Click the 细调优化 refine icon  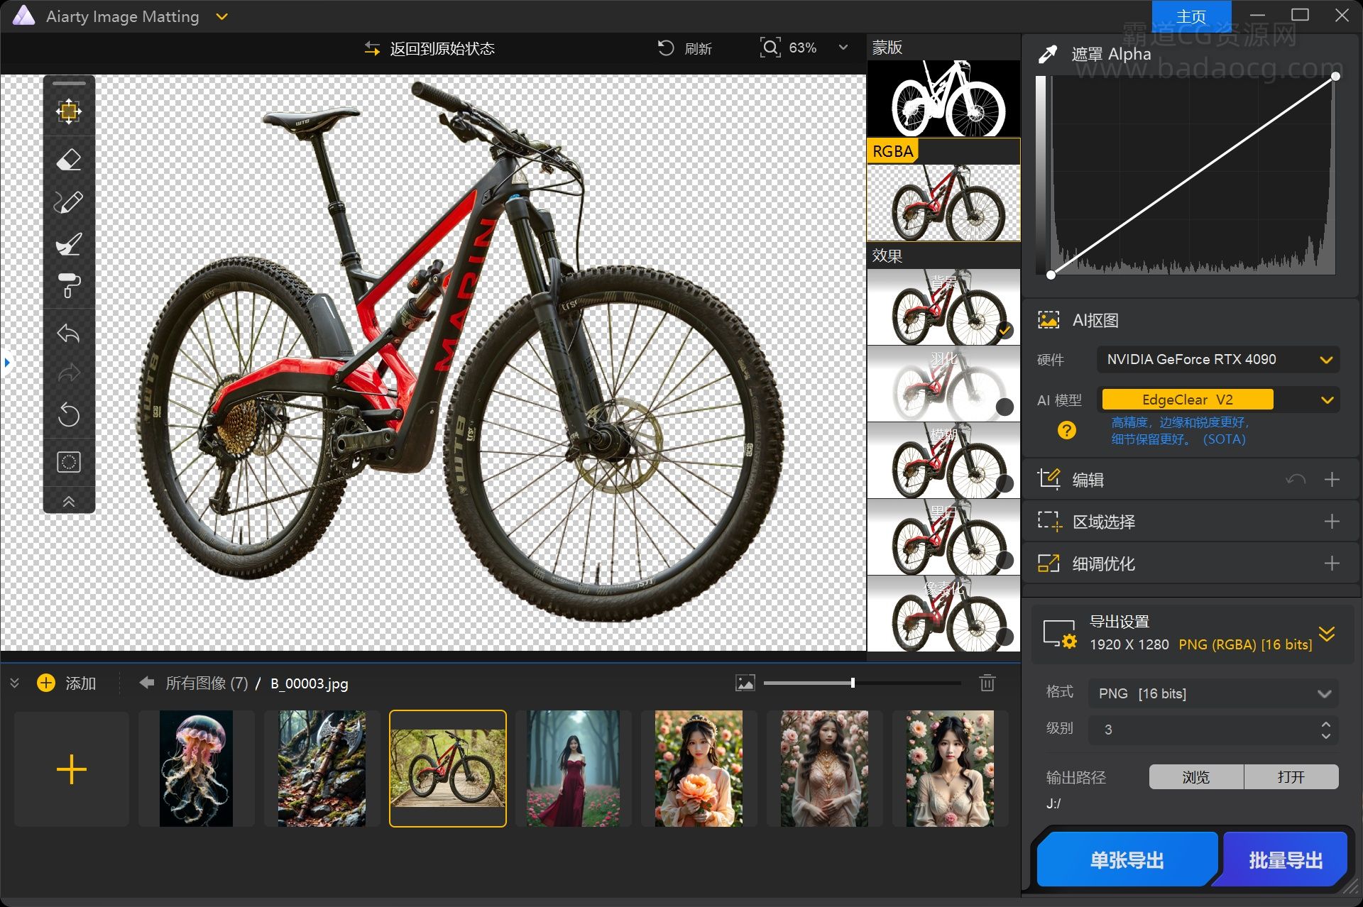(x=1049, y=564)
